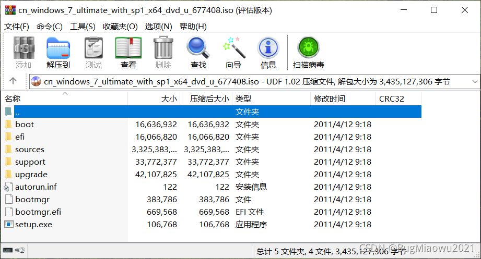The image size is (481, 259).
Task: Select the 'upgrade' name text
Action: pos(31,175)
